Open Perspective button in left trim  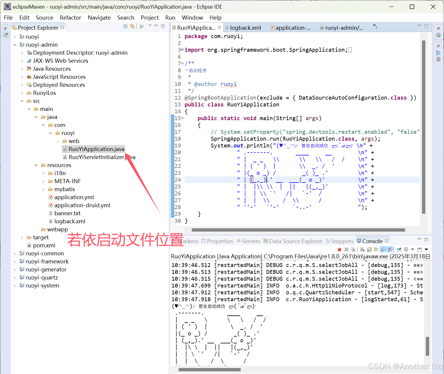tap(6, 35)
